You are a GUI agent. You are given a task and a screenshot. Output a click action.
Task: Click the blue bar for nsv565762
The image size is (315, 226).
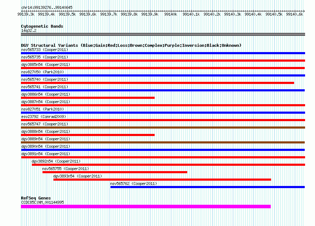[x=207, y=187]
